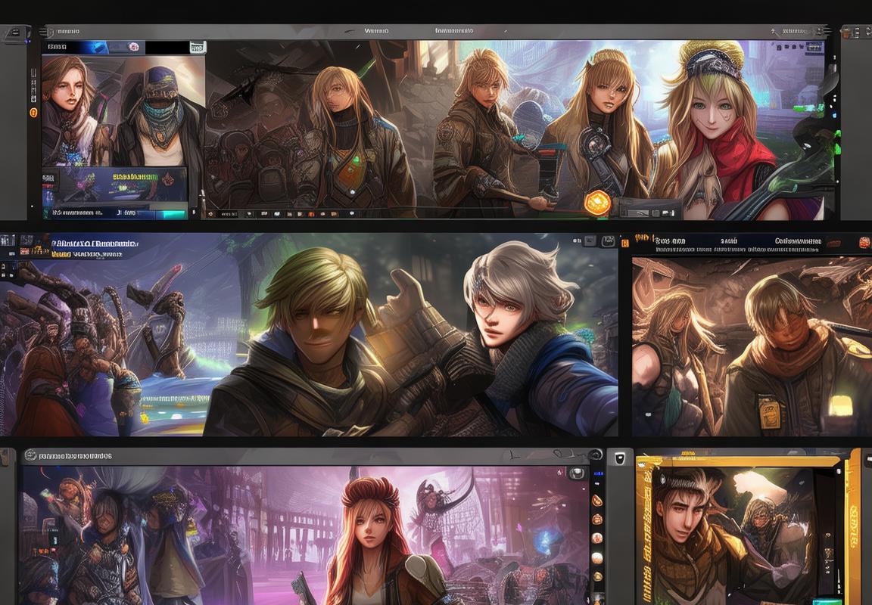Viewport: 872px width, 605px height.
Task: Click the icon left of top window's title
Action: point(48,33)
